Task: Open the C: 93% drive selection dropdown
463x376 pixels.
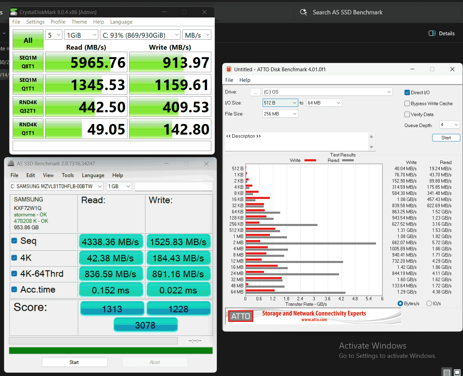Action: [140, 35]
